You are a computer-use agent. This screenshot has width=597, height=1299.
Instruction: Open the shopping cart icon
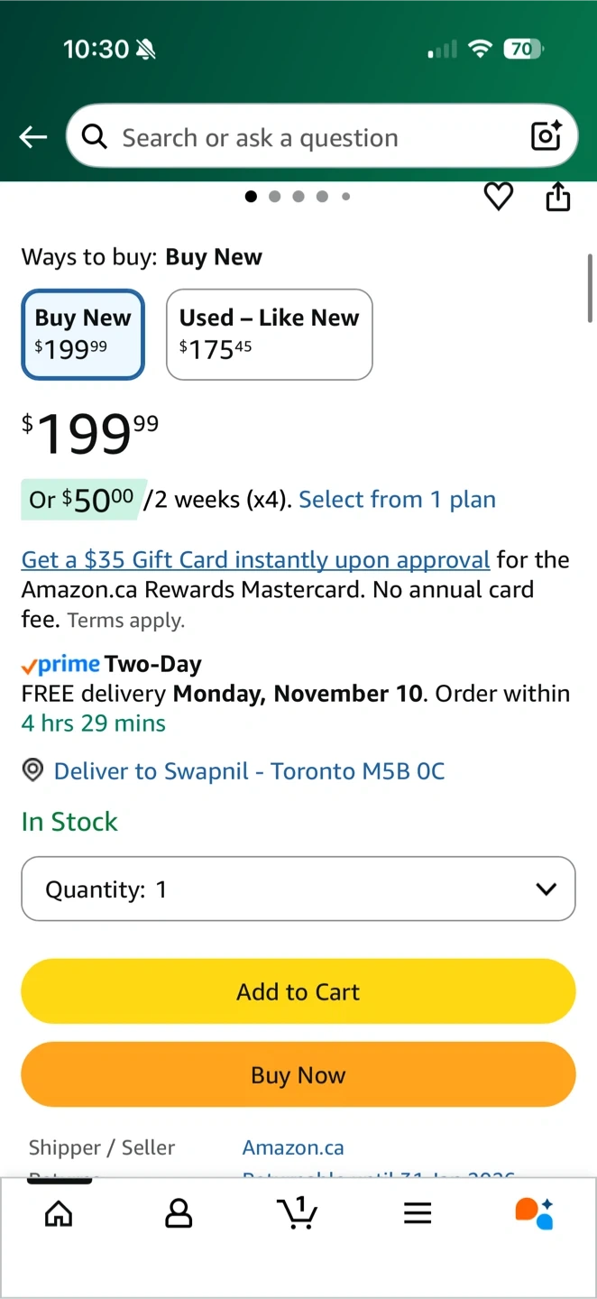point(298,1212)
